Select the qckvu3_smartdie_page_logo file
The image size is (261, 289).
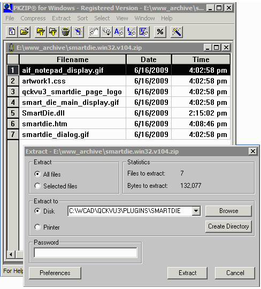pos(72,92)
